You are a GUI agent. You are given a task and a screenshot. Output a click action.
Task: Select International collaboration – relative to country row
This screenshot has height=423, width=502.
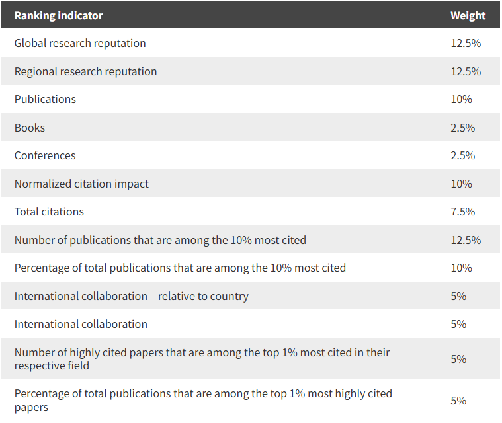(251, 296)
